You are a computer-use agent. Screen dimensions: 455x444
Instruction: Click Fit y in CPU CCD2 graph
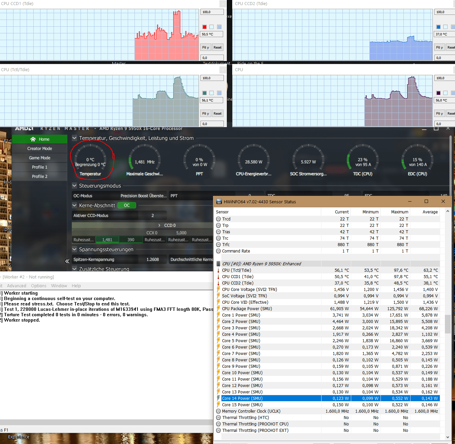coord(439,48)
